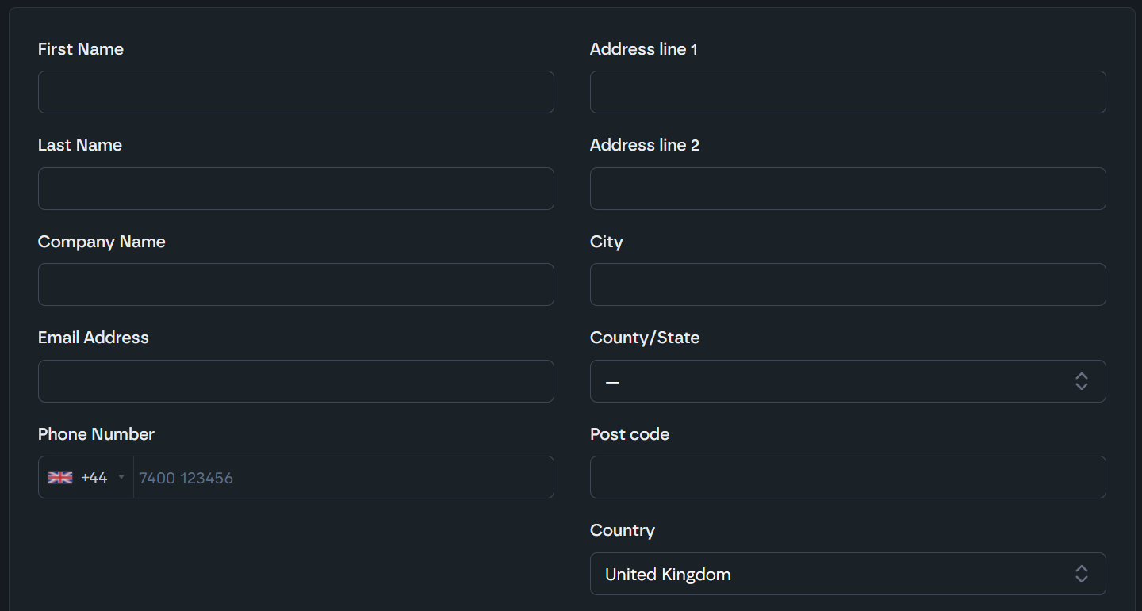Open phone country code dropdown arrow

pyautogui.click(x=121, y=477)
